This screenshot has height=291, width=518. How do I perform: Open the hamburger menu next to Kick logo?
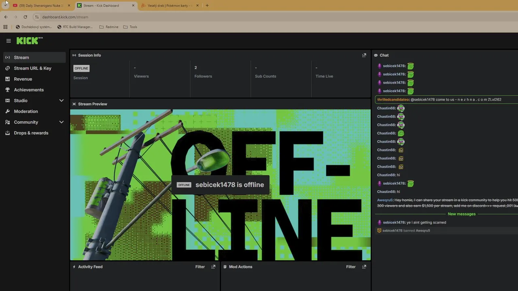(8, 41)
